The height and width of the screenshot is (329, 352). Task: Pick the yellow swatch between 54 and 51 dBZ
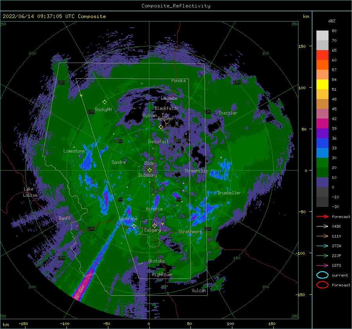click(322, 84)
